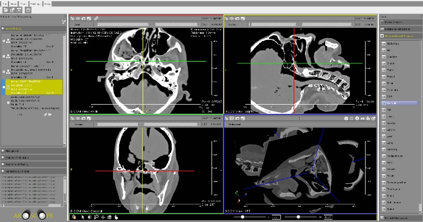
Task: Select the arrow pointer tool in bottom toolbar
Action: [x=83, y=217]
